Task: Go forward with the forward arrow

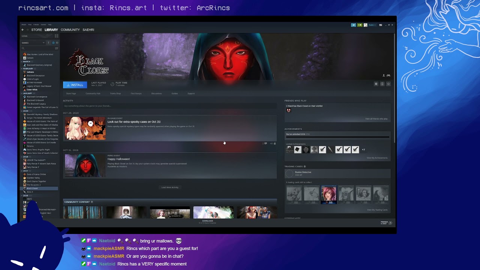Action: tap(27, 30)
